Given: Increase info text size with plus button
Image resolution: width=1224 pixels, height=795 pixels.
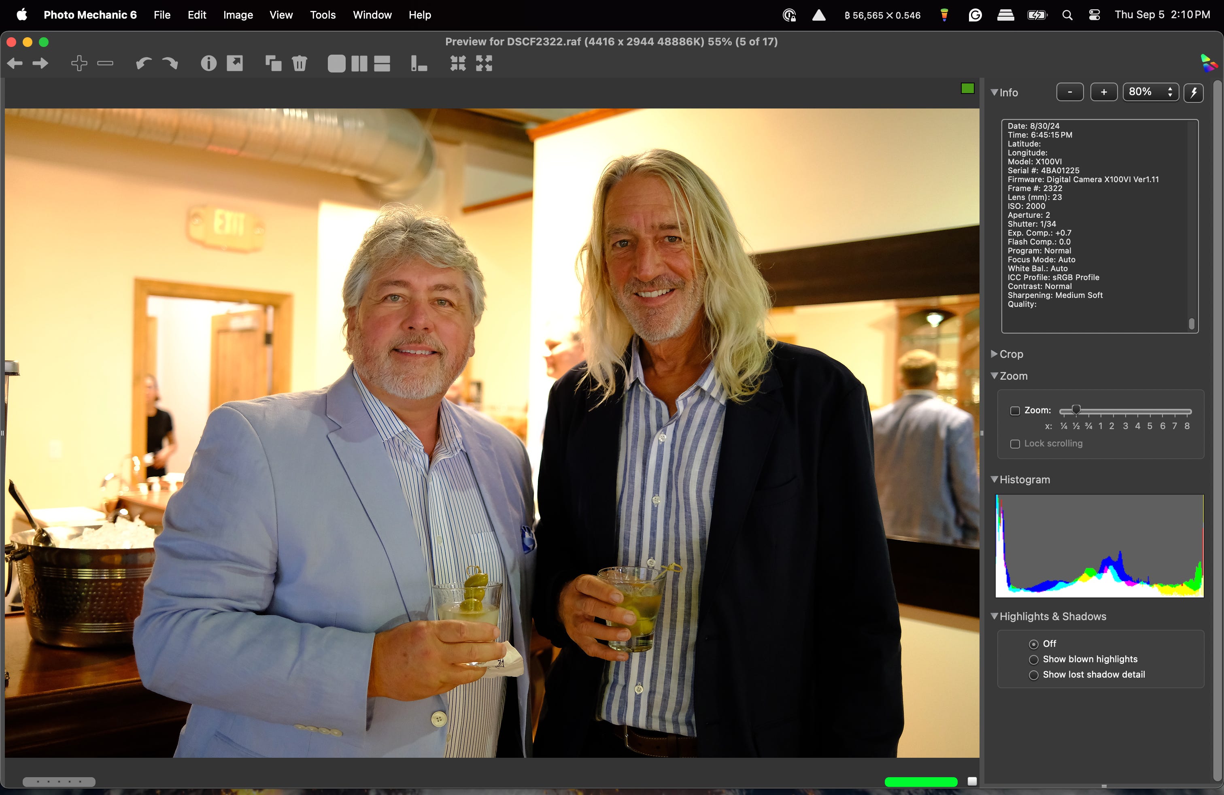Looking at the screenshot, I should [x=1104, y=93].
